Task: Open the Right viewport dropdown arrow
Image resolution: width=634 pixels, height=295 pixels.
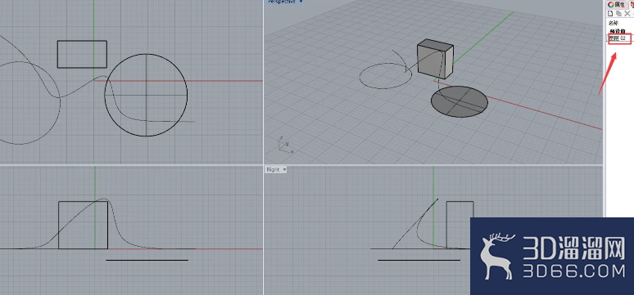Action: (x=284, y=169)
